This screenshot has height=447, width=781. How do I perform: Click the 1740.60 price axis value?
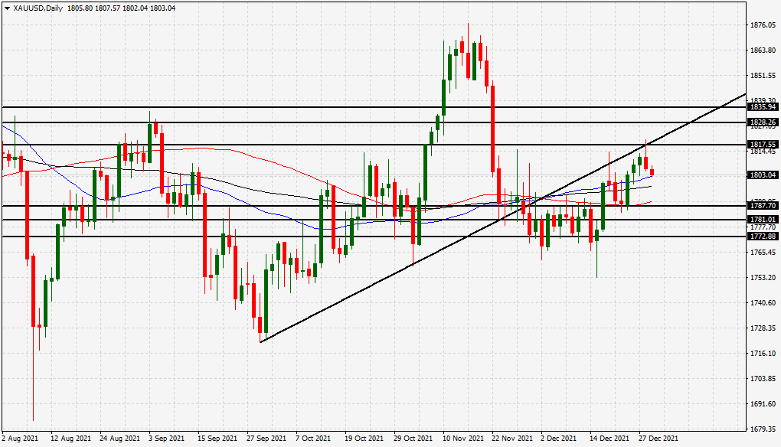(763, 302)
